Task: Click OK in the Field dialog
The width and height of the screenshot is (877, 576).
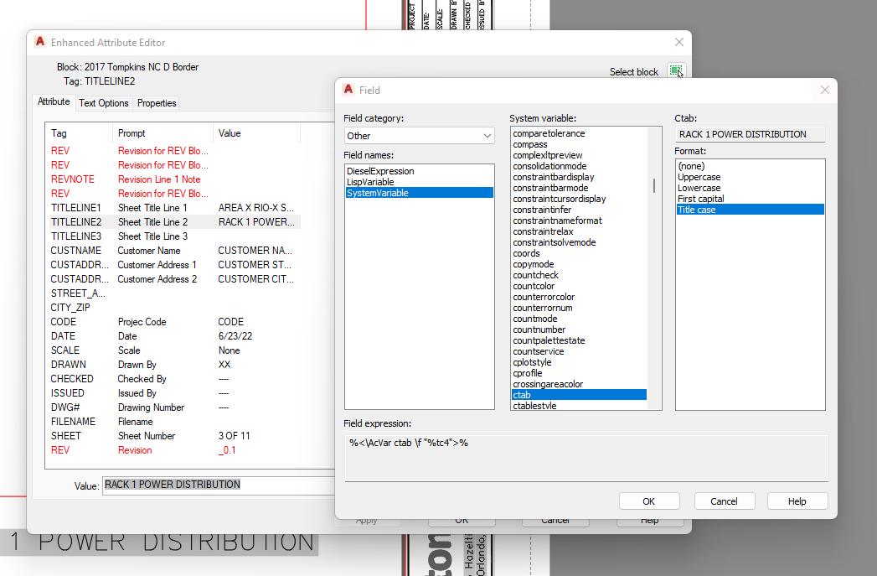Action: pos(649,501)
